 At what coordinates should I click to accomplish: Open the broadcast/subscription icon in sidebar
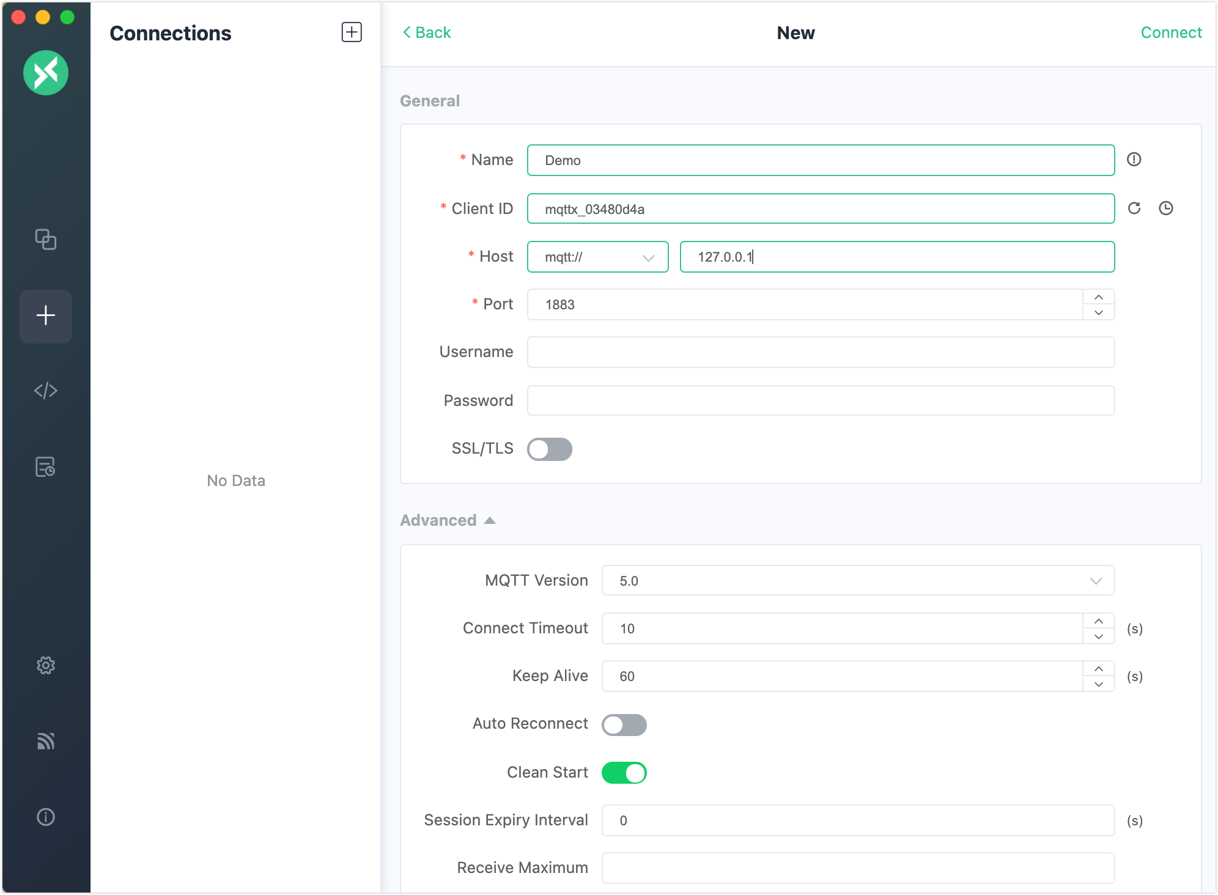click(x=46, y=742)
